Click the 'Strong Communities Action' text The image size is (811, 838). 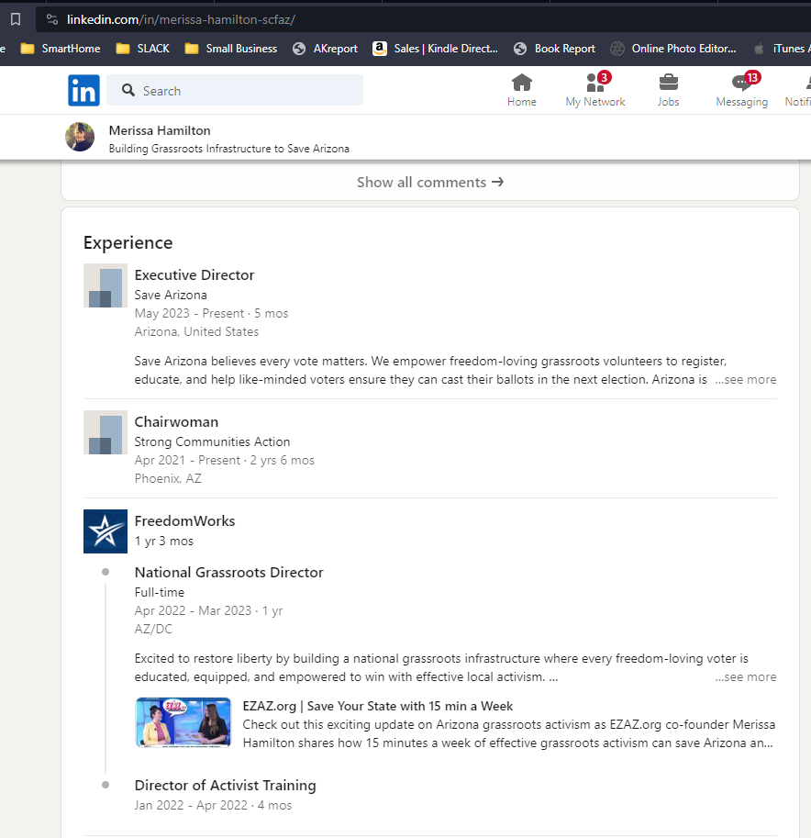pyautogui.click(x=212, y=442)
